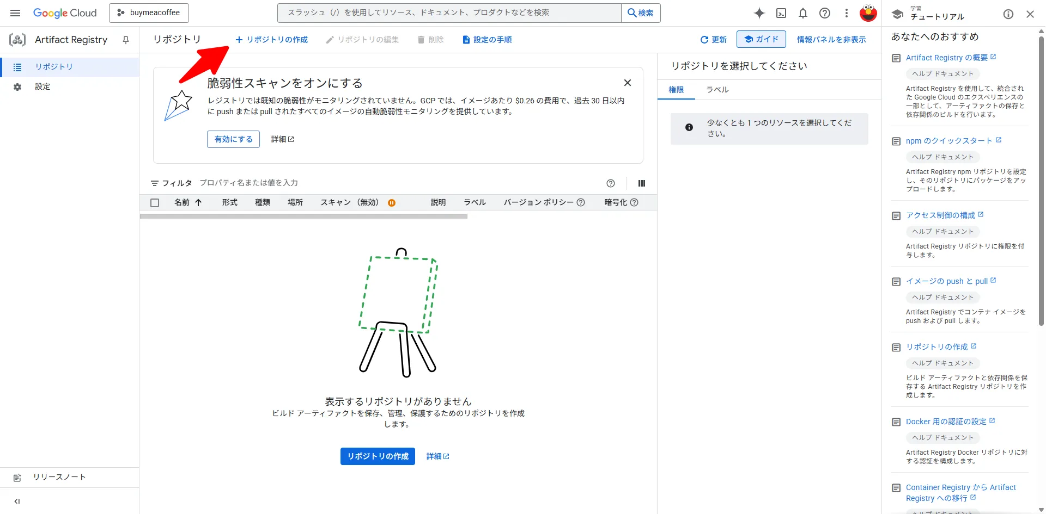Screen dimensions: 1046x514
Task: Open the three-dot more options menu
Action: [846, 13]
